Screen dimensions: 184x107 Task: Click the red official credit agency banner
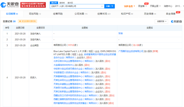[x=33, y=5]
